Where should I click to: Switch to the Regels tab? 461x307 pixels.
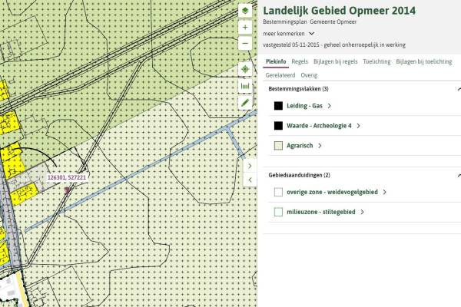coord(300,61)
